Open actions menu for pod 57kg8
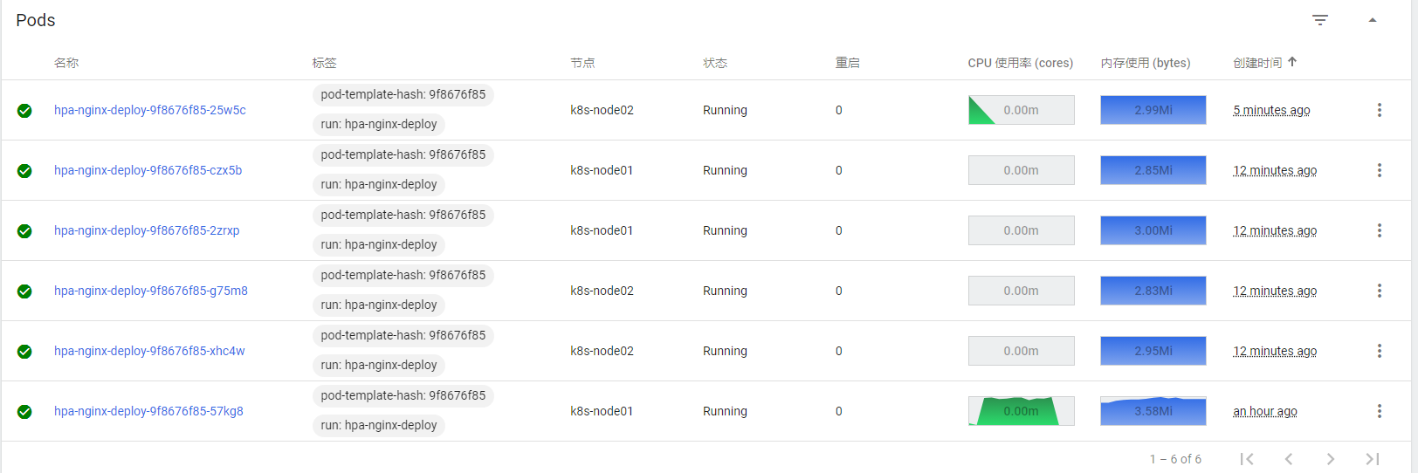This screenshot has width=1418, height=473. [x=1380, y=411]
